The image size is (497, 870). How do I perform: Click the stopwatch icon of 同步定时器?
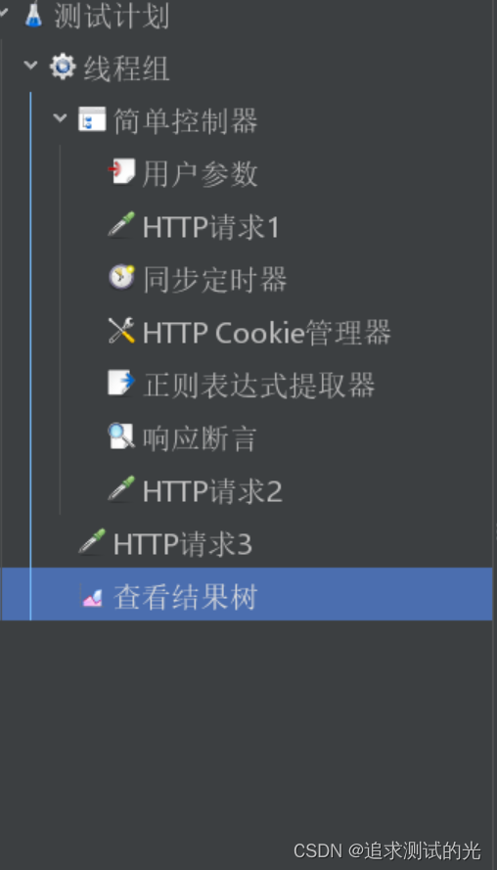pyautogui.click(x=121, y=277)
